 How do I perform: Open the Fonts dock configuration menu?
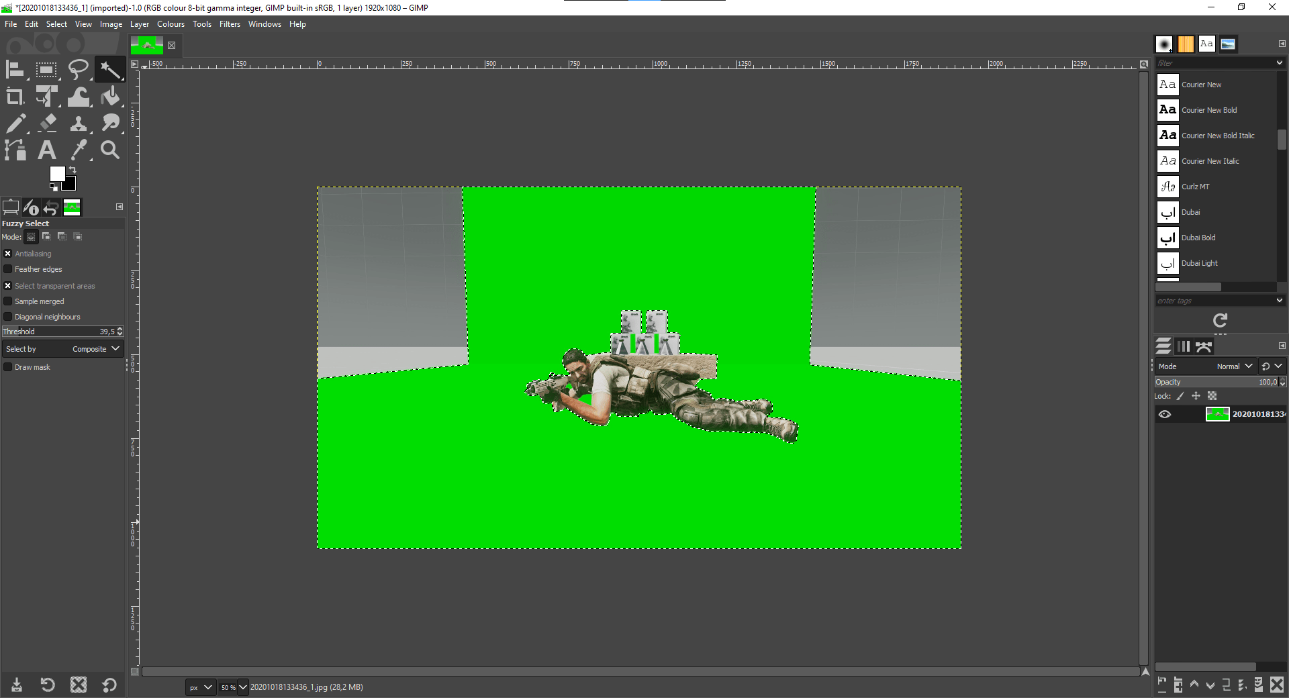(x=1282, y=44)
